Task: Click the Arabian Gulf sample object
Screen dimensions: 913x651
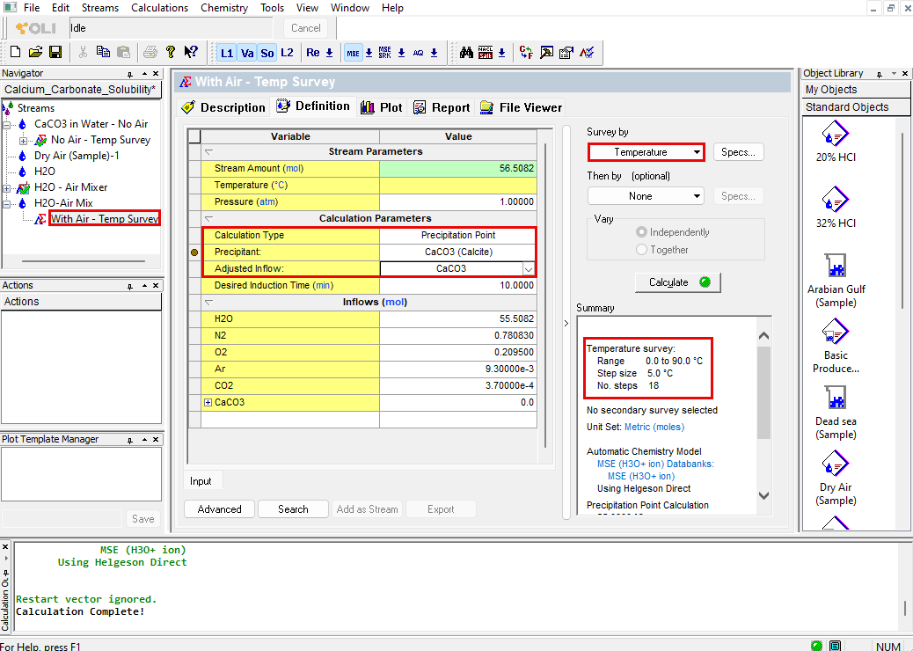Action: pos(836,282)
